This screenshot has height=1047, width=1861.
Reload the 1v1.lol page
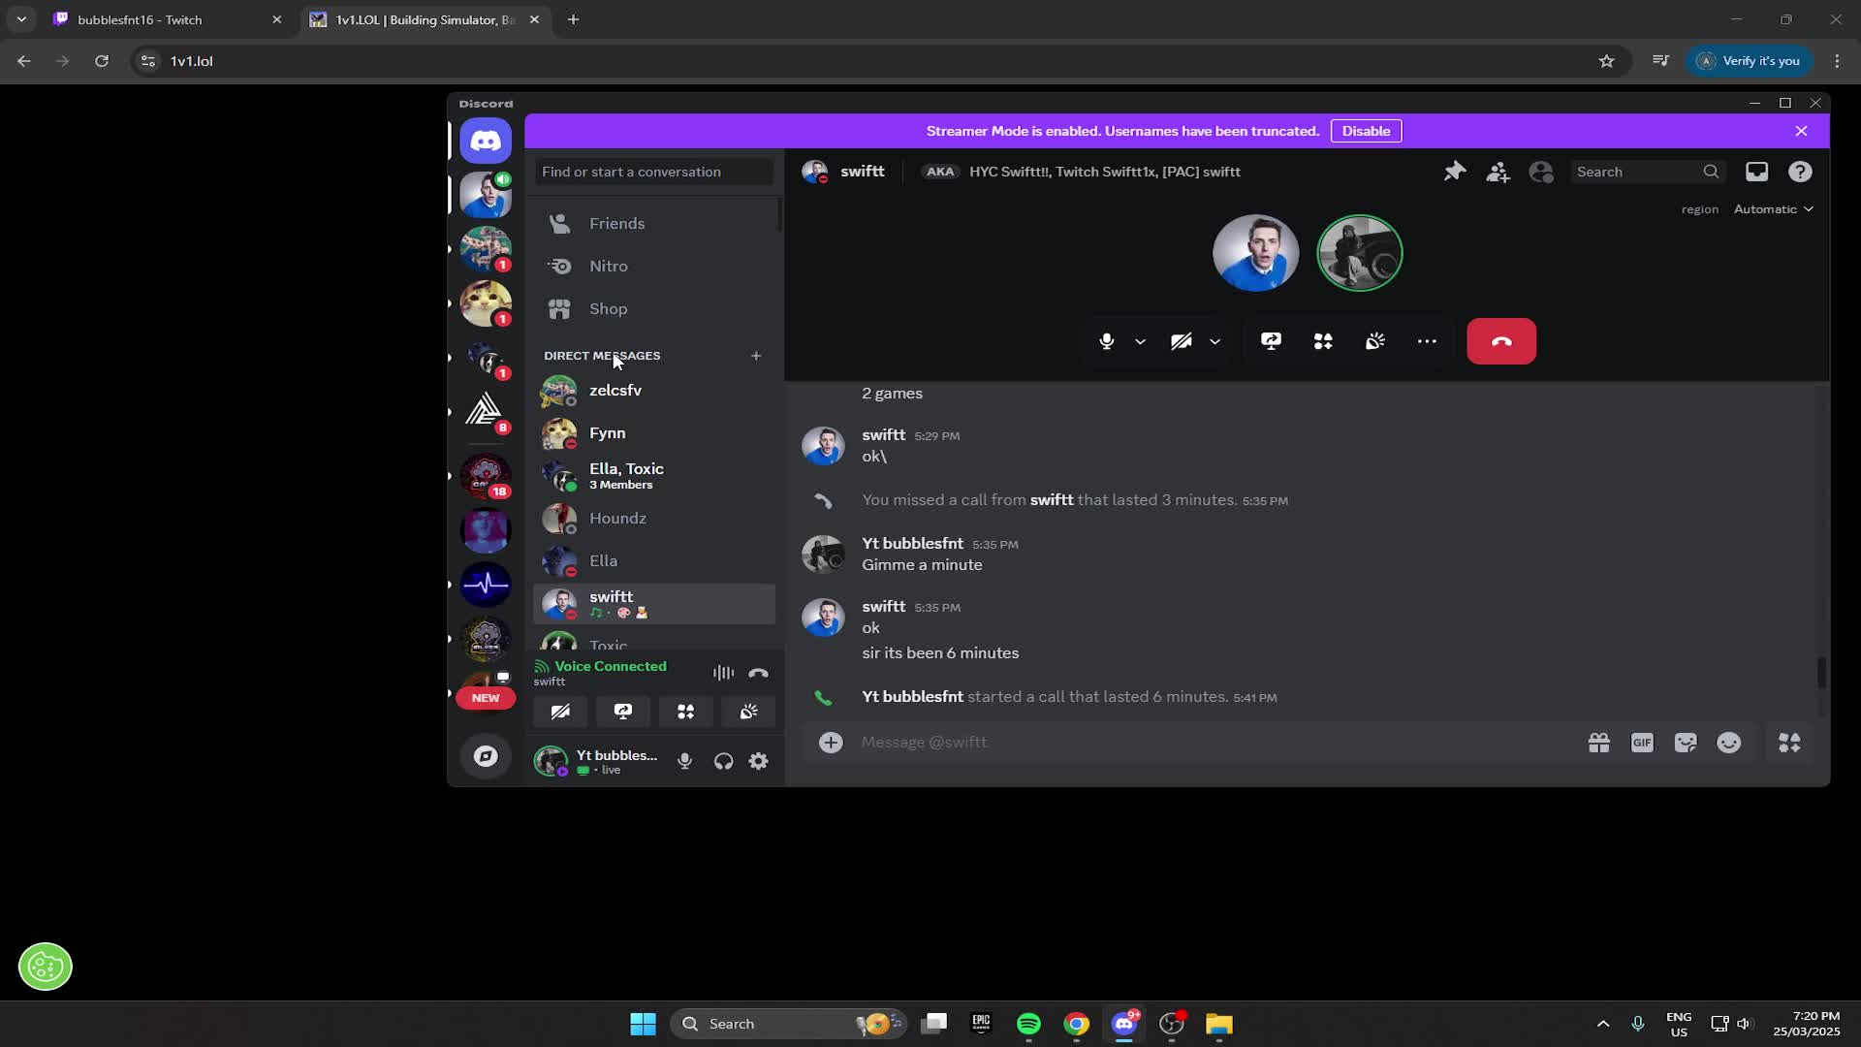coord(102,61)
